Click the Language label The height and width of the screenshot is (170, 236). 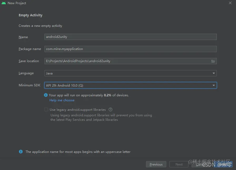click(x=26, y=73)
